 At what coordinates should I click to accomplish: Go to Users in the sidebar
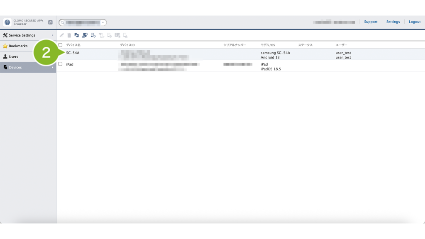[x=13, y=56]
